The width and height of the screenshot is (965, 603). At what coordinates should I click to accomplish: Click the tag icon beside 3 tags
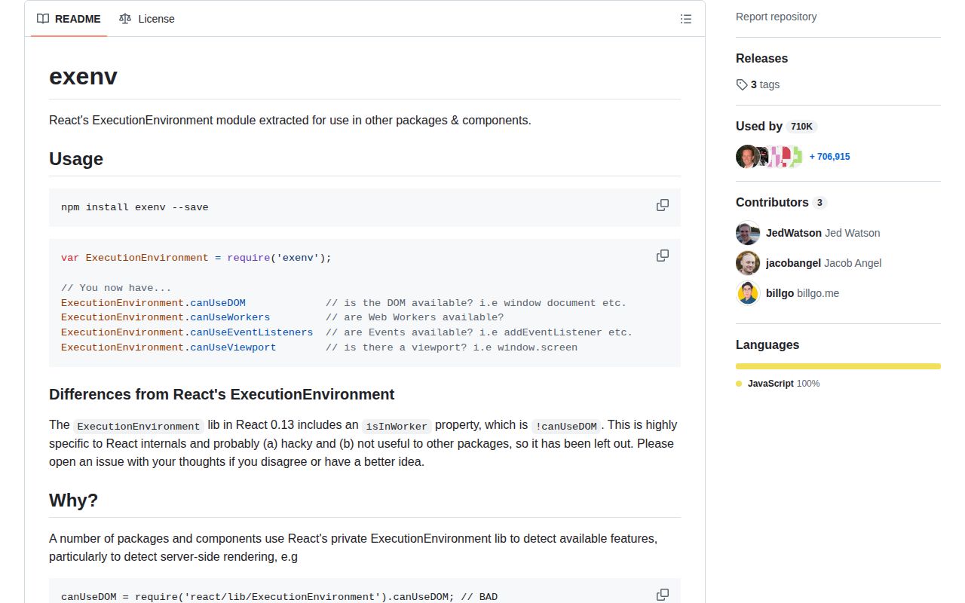point(742,84)
